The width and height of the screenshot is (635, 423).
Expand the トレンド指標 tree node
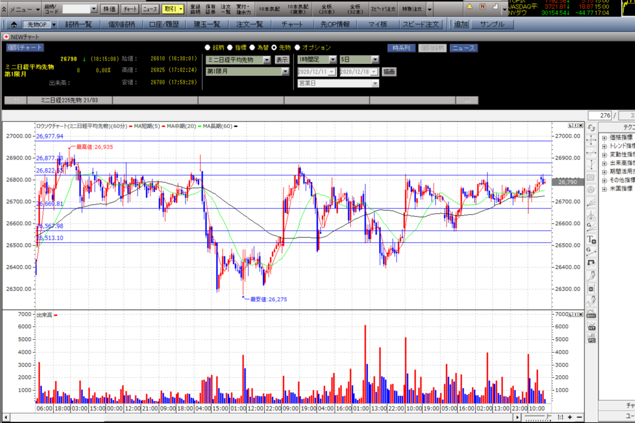pyautogui.click(x=604, y=146)
